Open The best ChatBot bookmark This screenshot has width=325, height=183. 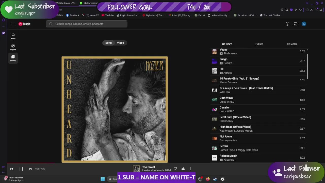tap(271, 15)
